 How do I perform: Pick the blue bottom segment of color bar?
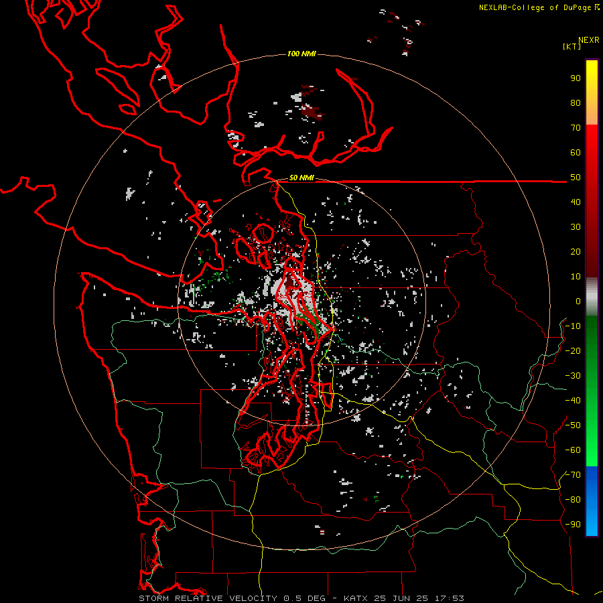coord(592,501)
